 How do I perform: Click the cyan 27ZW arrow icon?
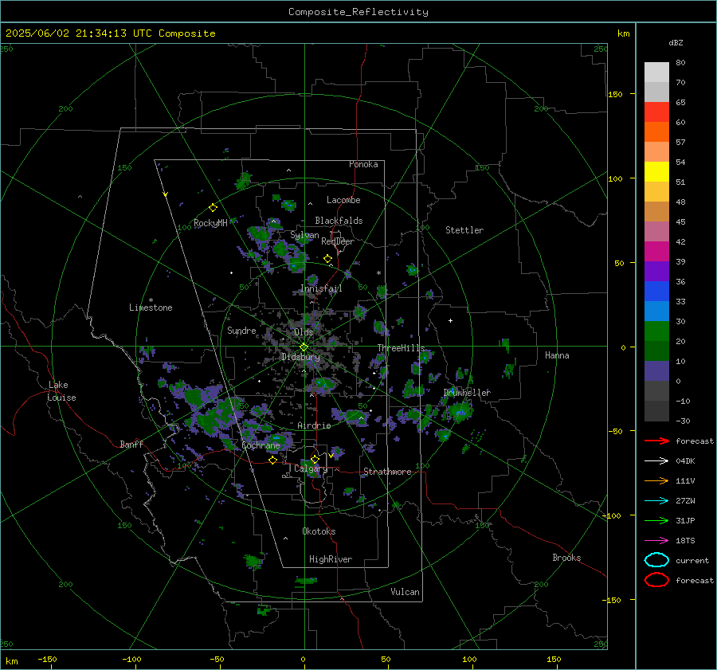(x=656, y=501)
